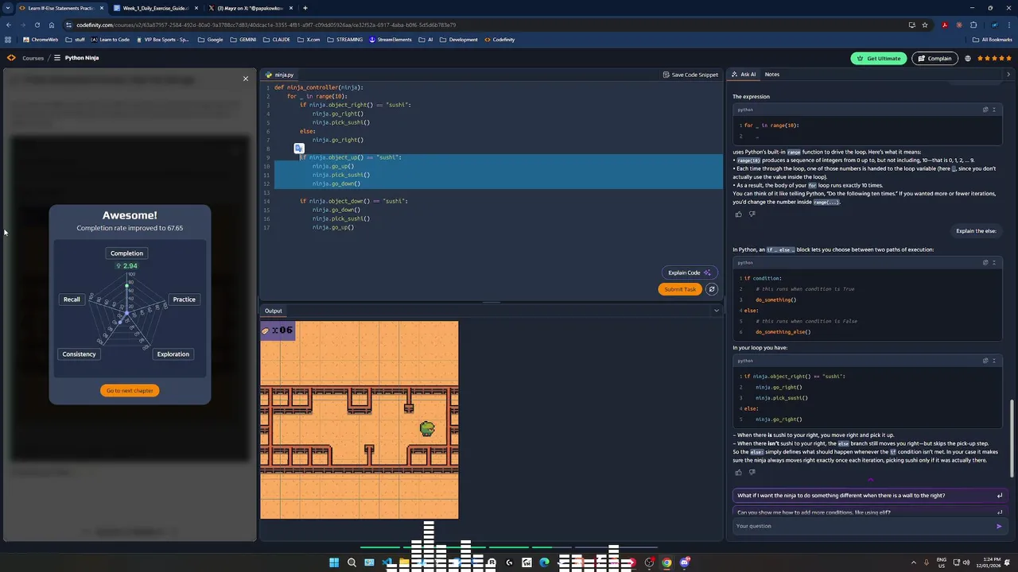Open menu of the if condition code block
This screenshot has width=1018, height=572.
[x=993, y=262]
